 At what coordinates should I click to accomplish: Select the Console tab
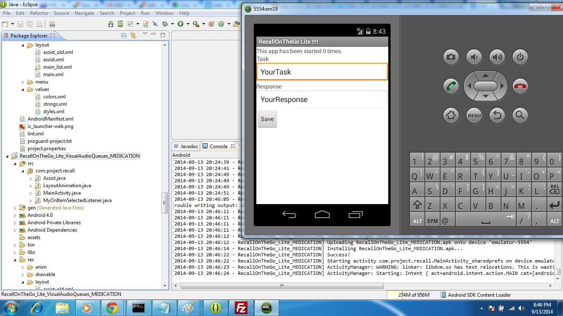(218, 146)
